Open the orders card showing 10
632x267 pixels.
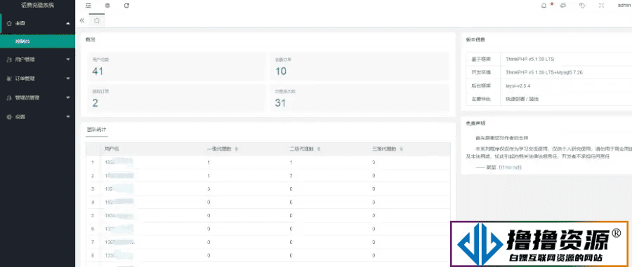click(359, 67)
